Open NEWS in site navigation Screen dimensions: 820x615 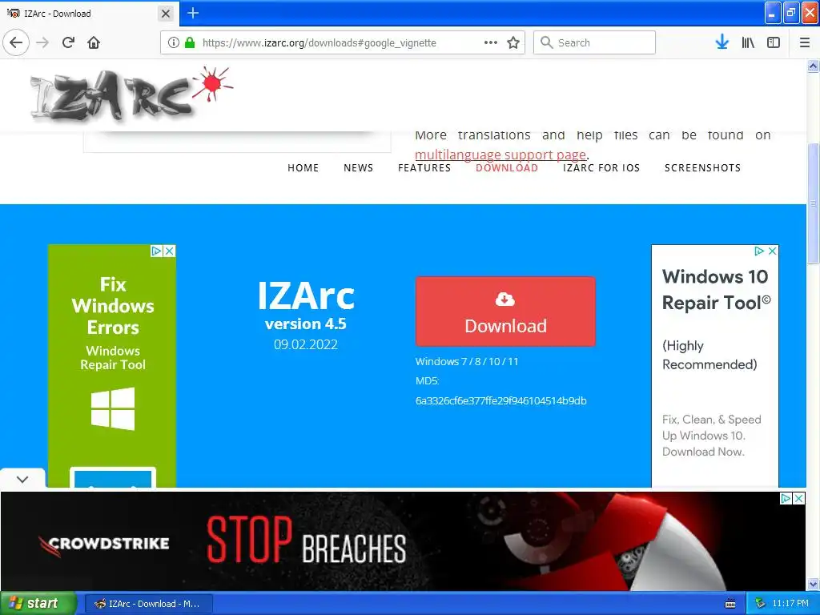click(358, 168)
